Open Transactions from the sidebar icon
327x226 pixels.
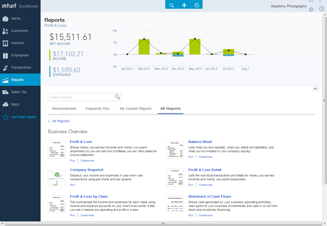(6, 68)
